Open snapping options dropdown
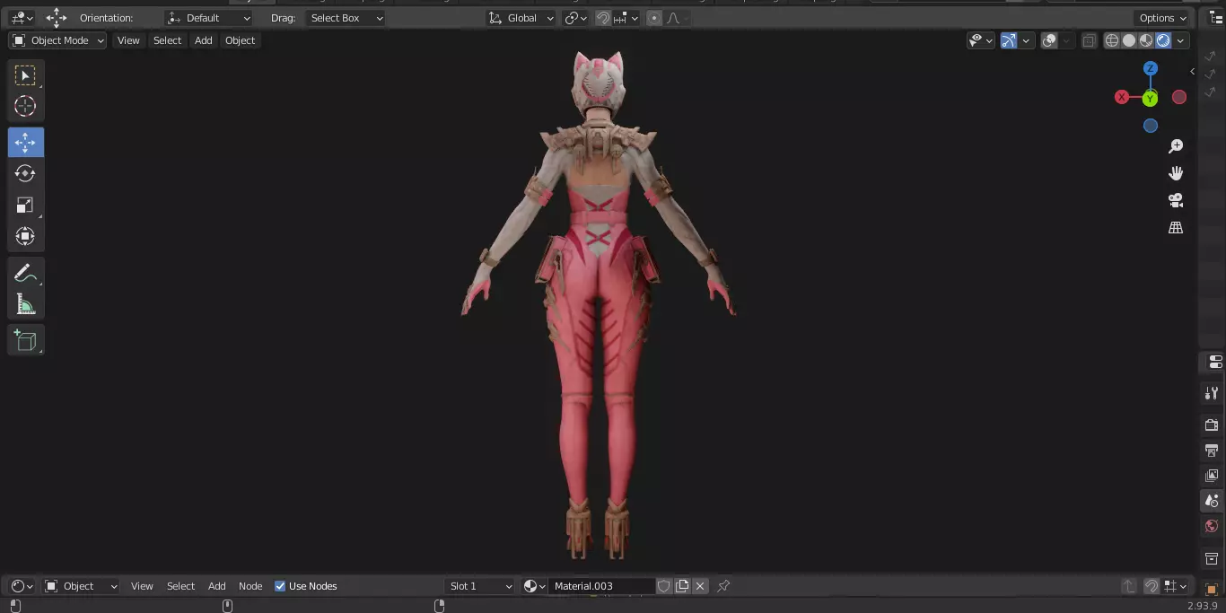 click(626, 18)
